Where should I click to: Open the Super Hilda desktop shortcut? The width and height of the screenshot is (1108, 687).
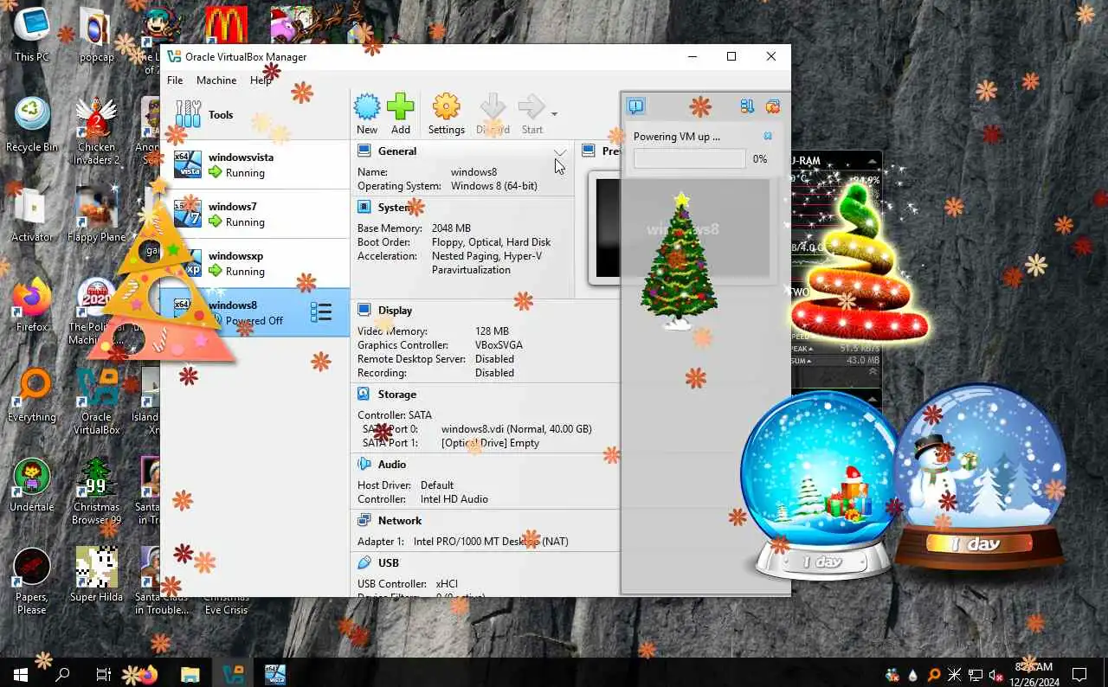coord(96,575)
